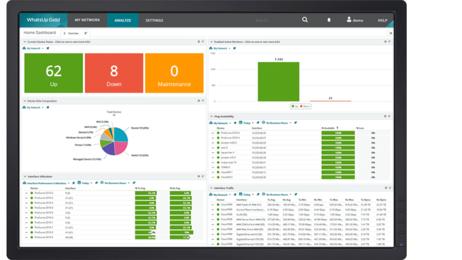
Task: Click calendar icon in Interface Utilization toolbar
Action: (x=79, y=183)
